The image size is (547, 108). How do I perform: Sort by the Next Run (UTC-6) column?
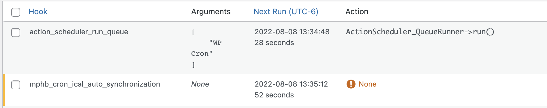click(x=286, y=11)
